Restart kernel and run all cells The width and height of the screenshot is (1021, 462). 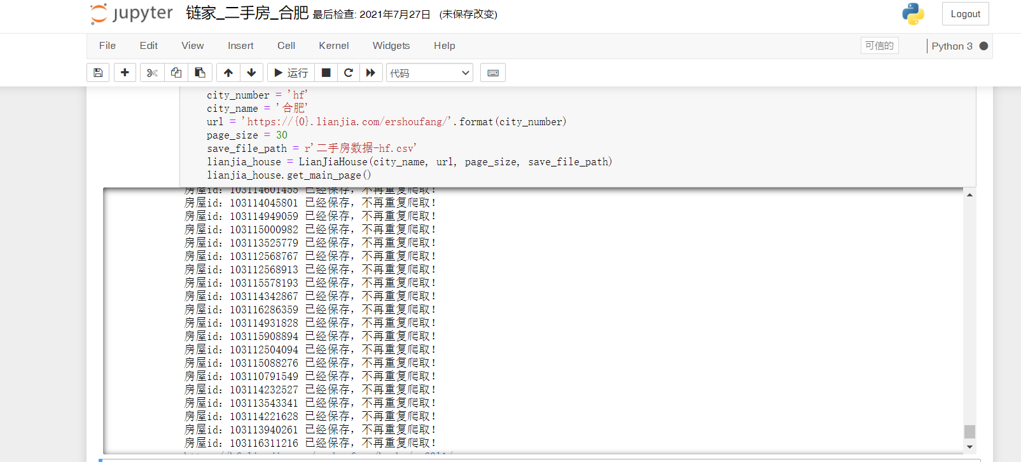pos(371,72)
